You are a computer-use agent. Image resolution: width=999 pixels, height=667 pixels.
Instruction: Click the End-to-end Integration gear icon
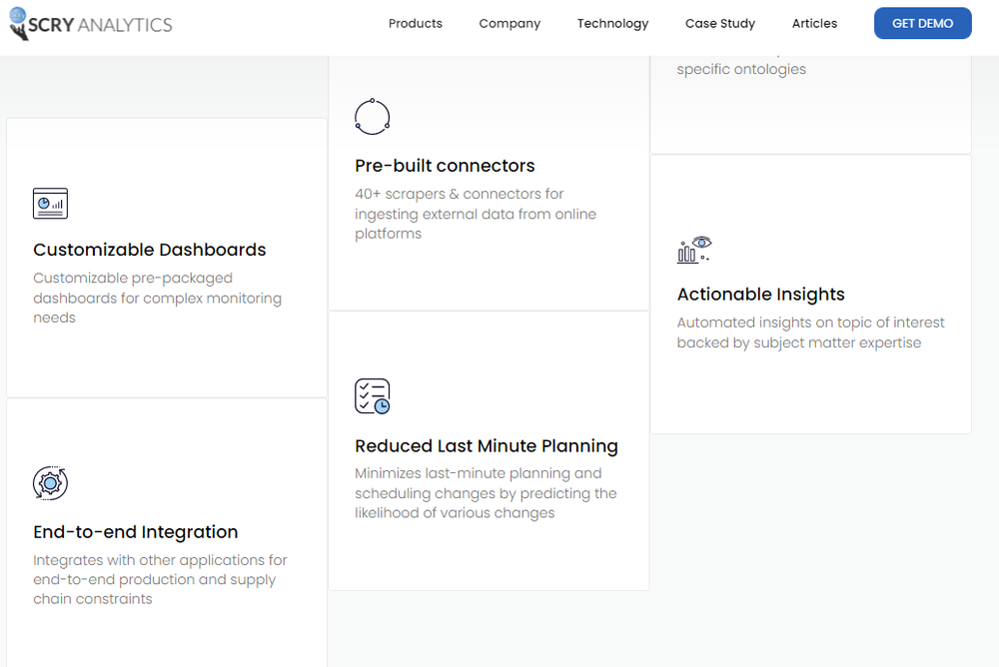pos(50,483)
